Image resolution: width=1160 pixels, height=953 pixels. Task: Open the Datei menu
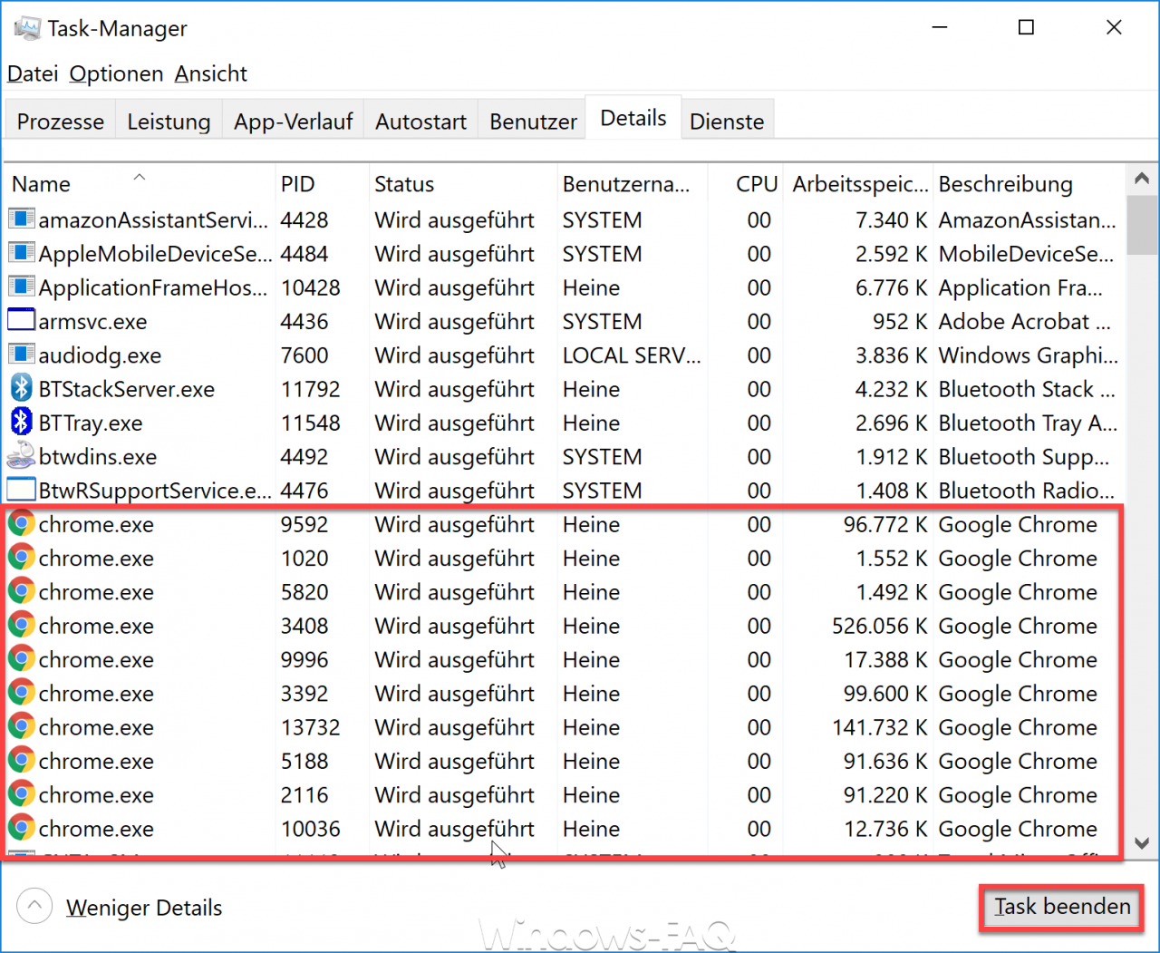(33, 73)
